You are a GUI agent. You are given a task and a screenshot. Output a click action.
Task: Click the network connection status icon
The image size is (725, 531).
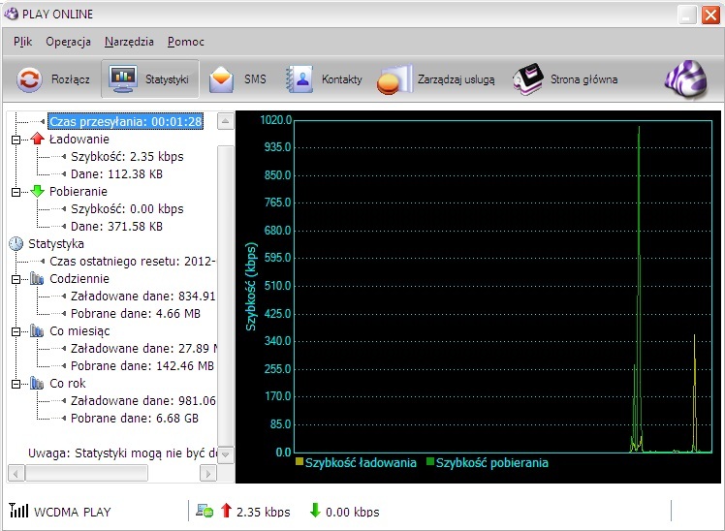pyautogui.click(x=205, y=511)
